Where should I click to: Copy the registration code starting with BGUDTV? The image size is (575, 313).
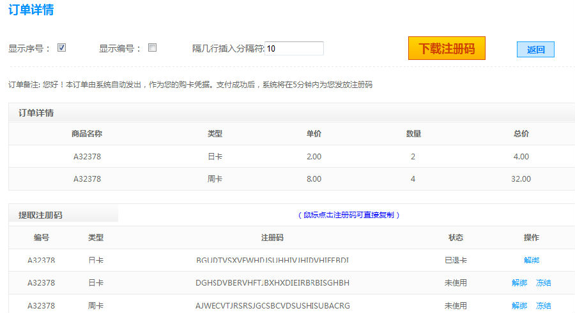click(x=272, y=260)
